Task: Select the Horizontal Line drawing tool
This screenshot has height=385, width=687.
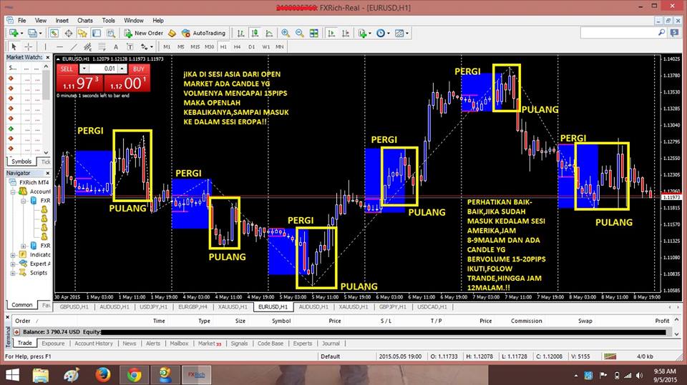Action: click(59, 46)
